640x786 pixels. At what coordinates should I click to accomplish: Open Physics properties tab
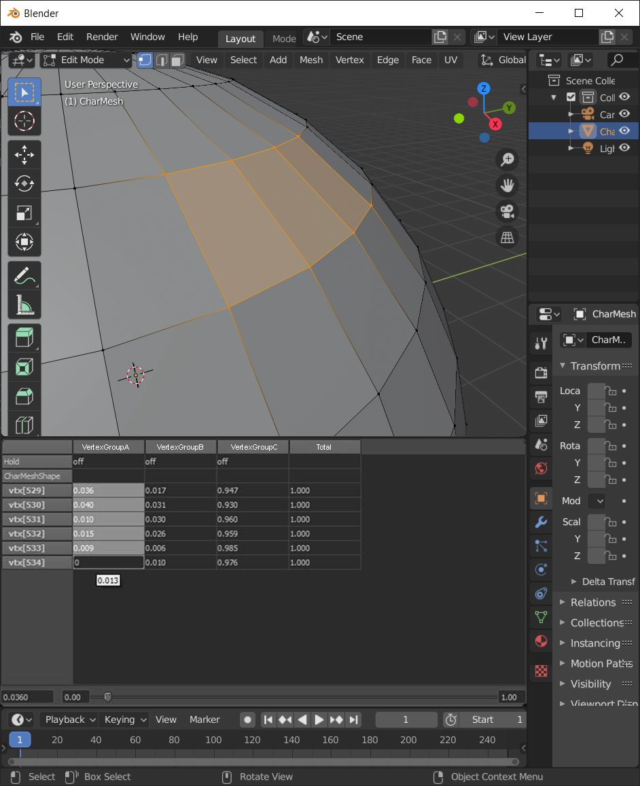pos(541,569)
